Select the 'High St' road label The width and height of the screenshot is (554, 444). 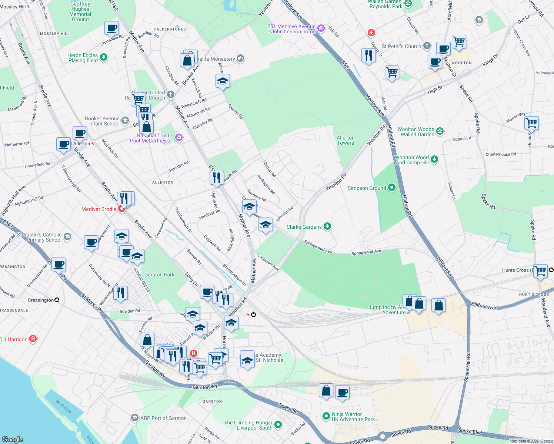435,90
